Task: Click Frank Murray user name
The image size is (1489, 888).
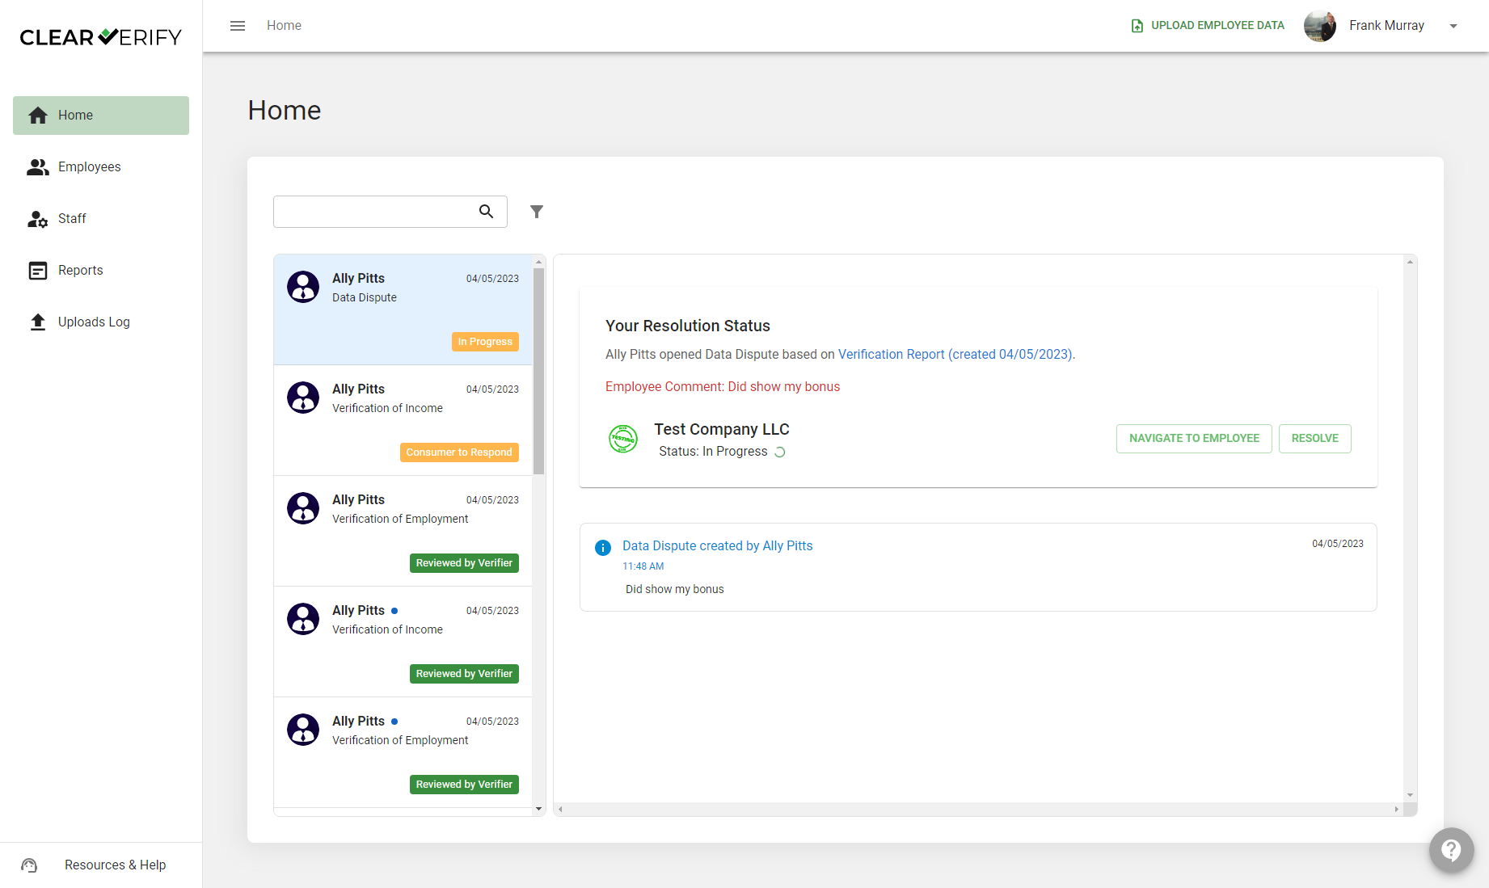Action: [x=1386, y=26]
